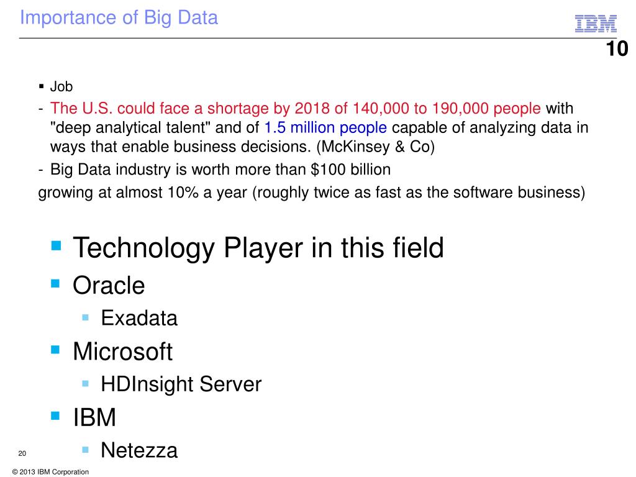Click the bullet beside Technology Player heading
The image size is (636, 477).
click(57, 245)
